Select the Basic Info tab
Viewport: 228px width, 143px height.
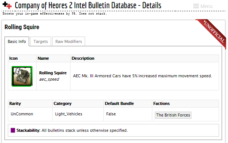pyautogui.click(x=17, y=41)
